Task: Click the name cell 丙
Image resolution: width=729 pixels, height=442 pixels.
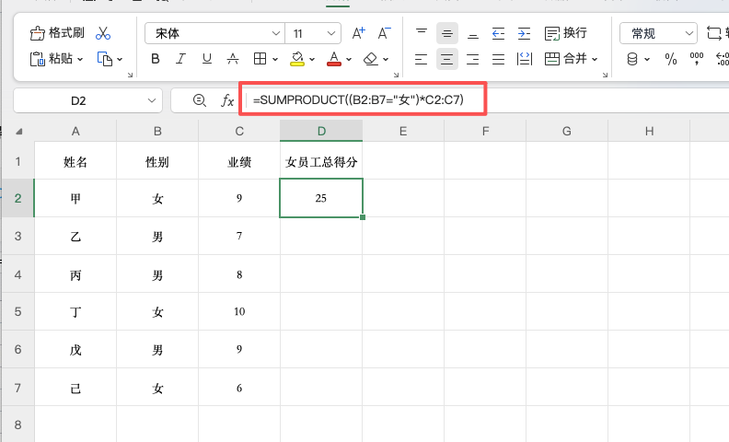Action: point(75,274)
